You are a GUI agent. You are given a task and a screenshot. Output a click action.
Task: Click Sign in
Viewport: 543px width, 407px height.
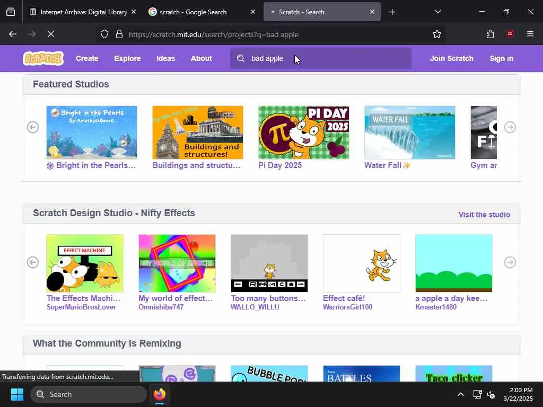pyautogui.click(x=502, y=58)
